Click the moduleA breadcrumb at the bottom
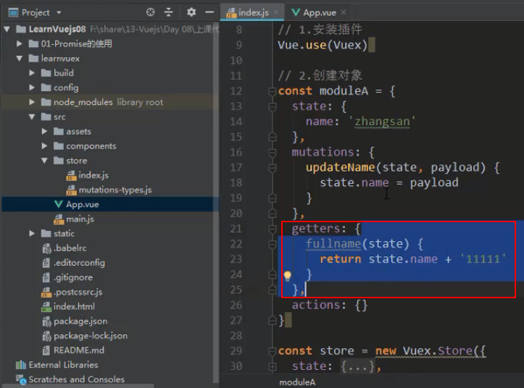Screen dimensions: 524x388 pyautogui.click(x=297, y=382)
